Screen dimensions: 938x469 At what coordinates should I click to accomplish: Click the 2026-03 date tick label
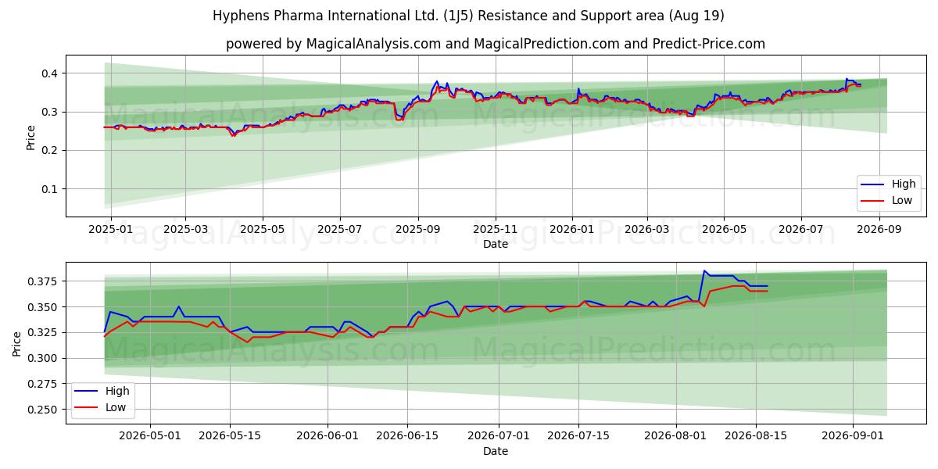(646, 230)
